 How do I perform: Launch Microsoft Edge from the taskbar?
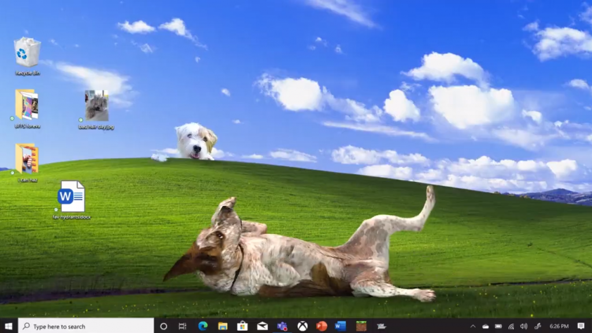(x=203, y=326)
